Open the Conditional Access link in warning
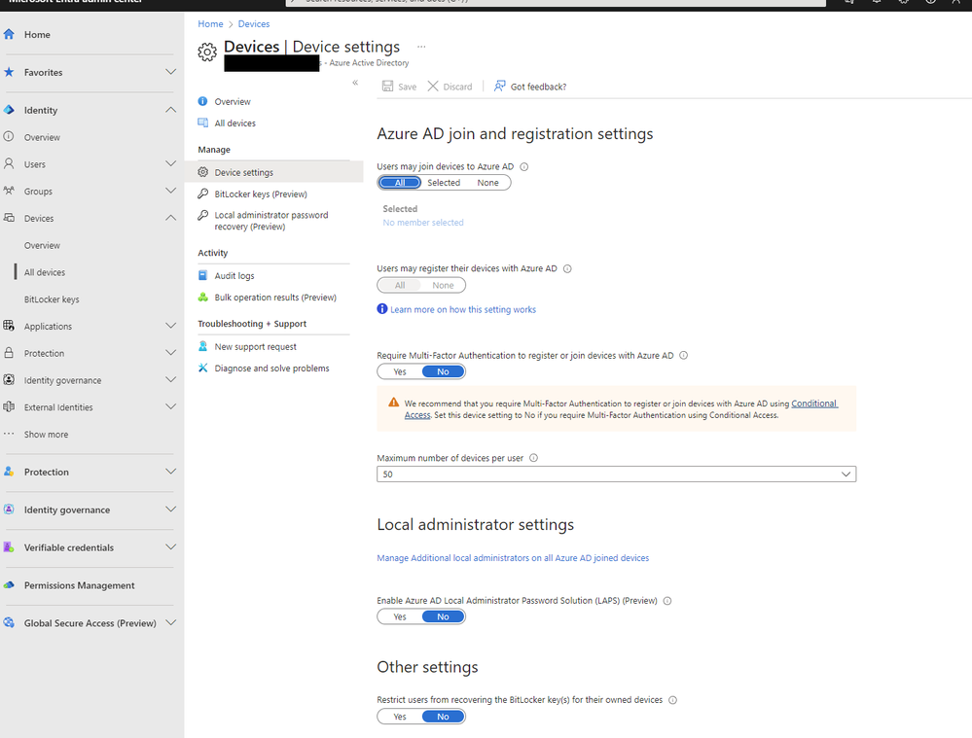Image resolution: width=972 pixels, height=738 pixels. [814, 404]
